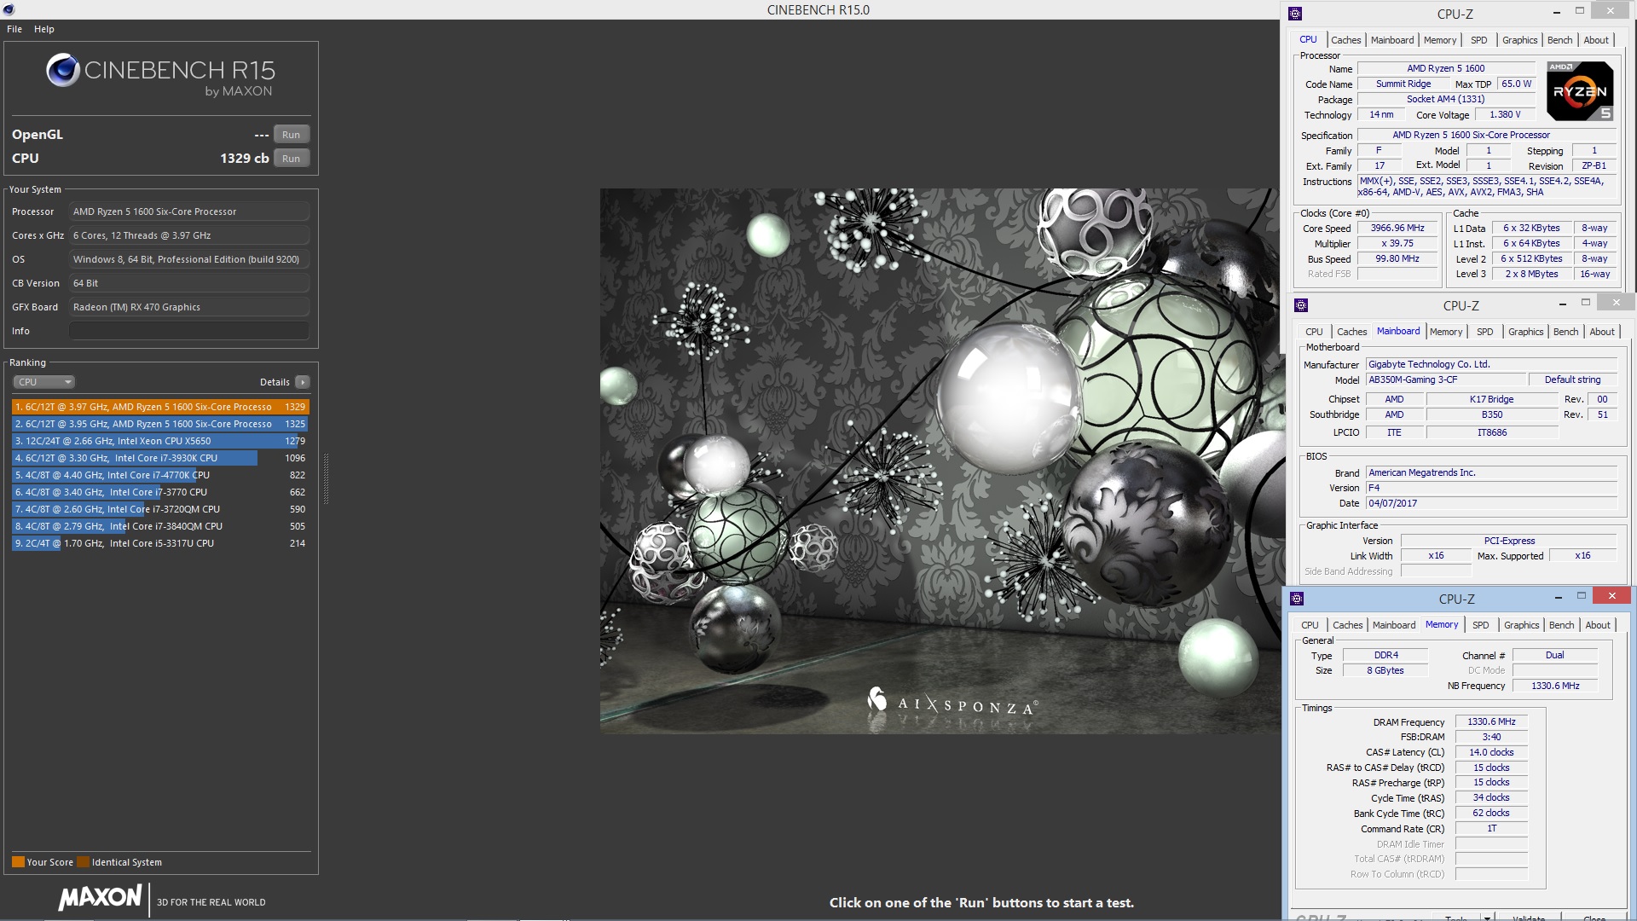The width and height of the screenshot is (1637, 921).
Task: Click top CPU-Z window app icon
Action: tap(1295, 14)
